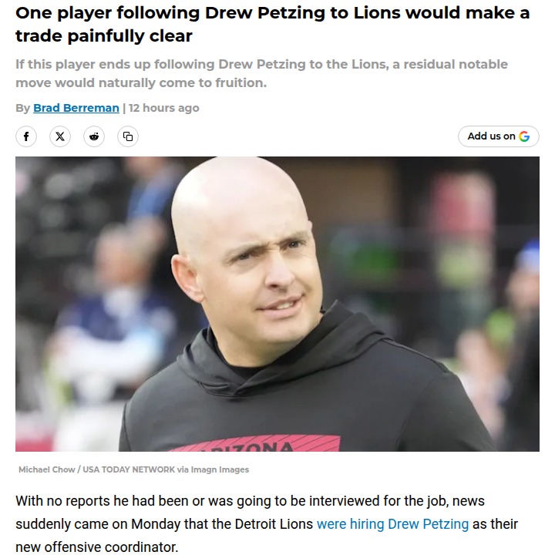Click the article hero photo
This screenshot has height=555, width=555.
(277, 304)
